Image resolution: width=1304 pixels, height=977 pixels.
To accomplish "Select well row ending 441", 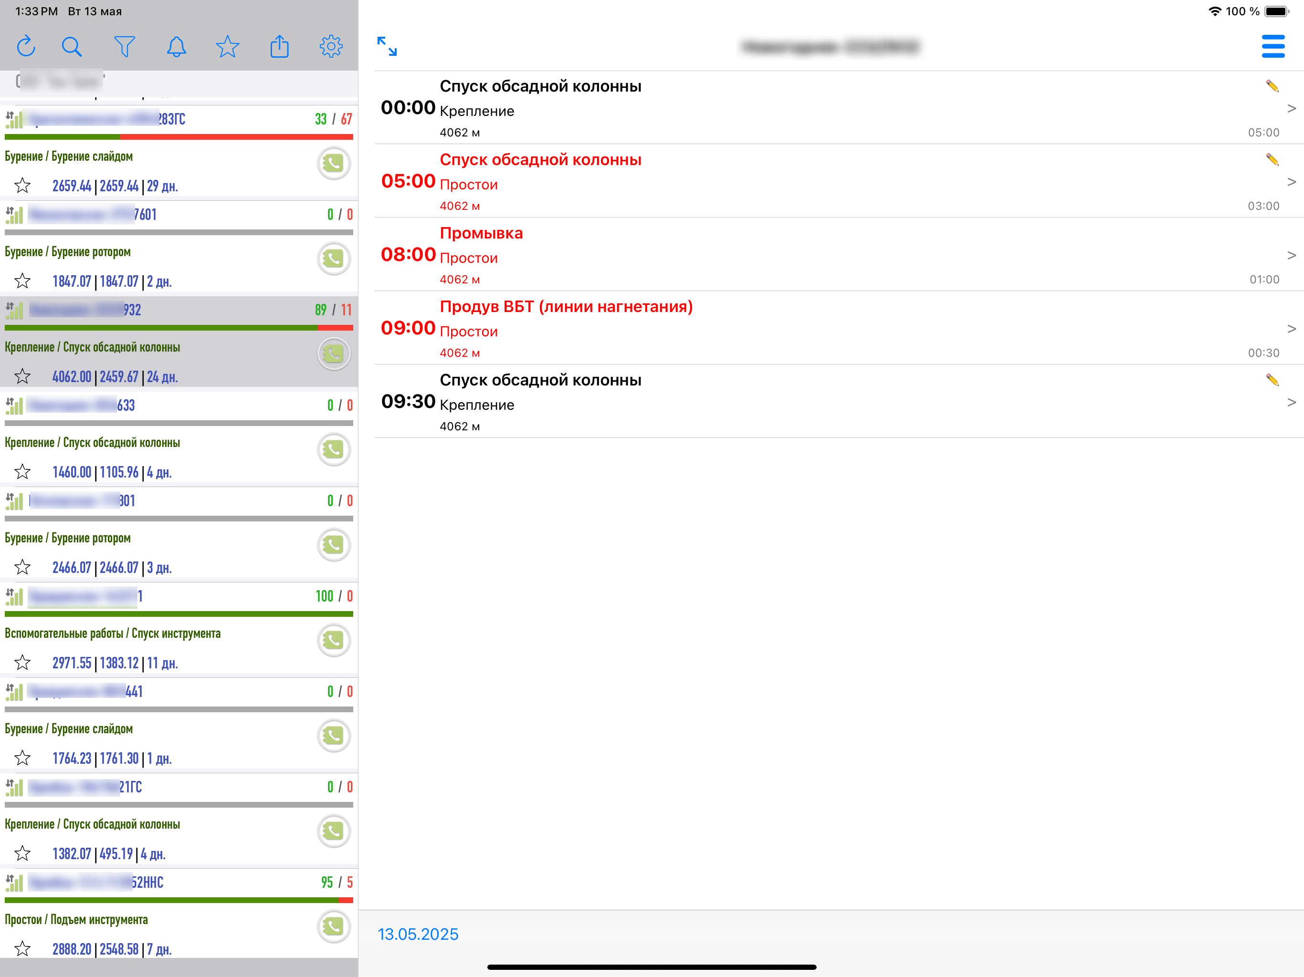I will [x=179, y=724].
